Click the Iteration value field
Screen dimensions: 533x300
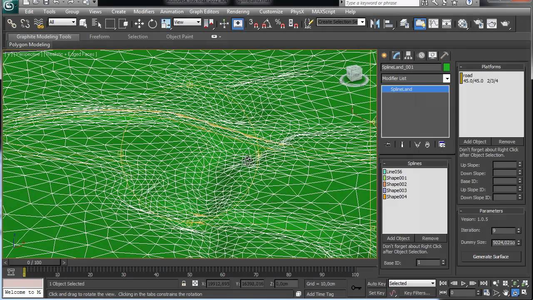[503, 230]
